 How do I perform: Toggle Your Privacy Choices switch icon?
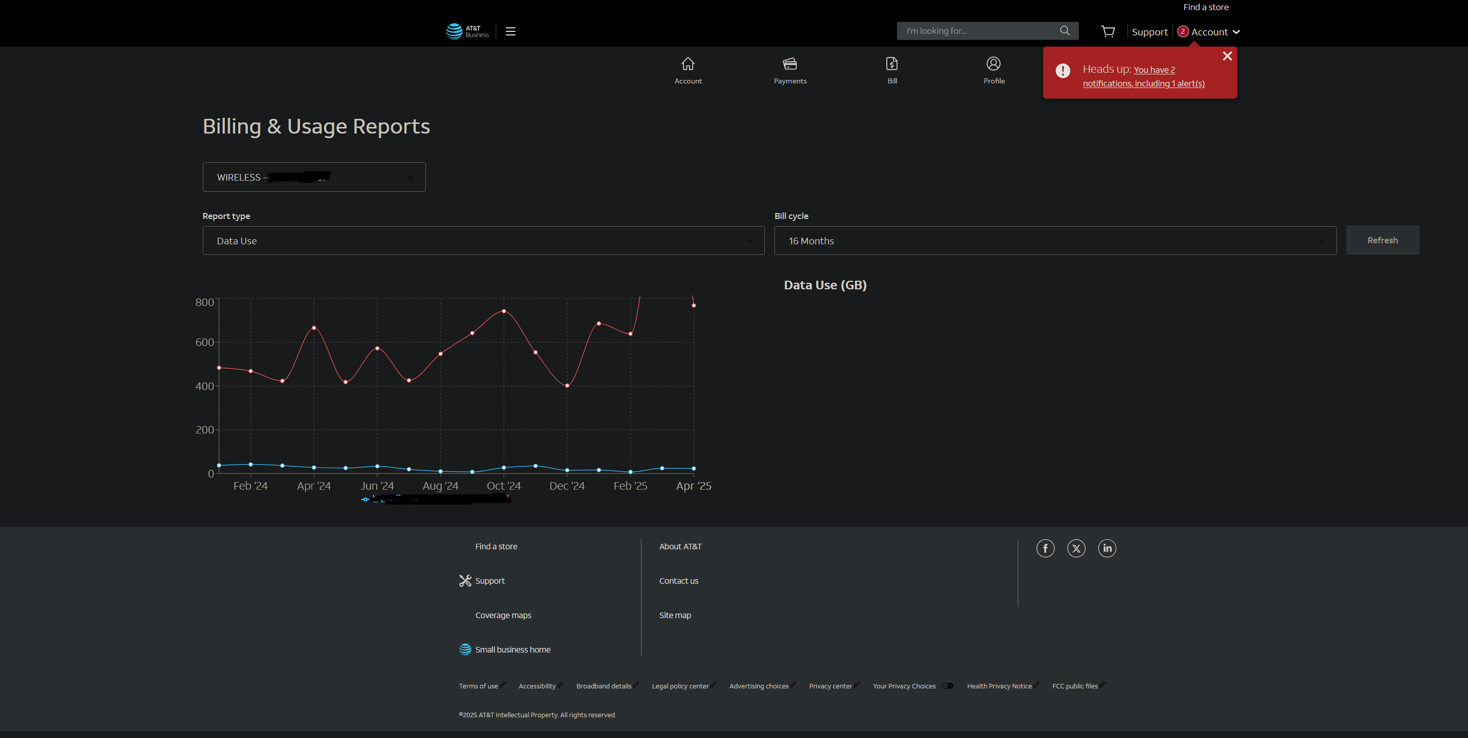point(947,685)
